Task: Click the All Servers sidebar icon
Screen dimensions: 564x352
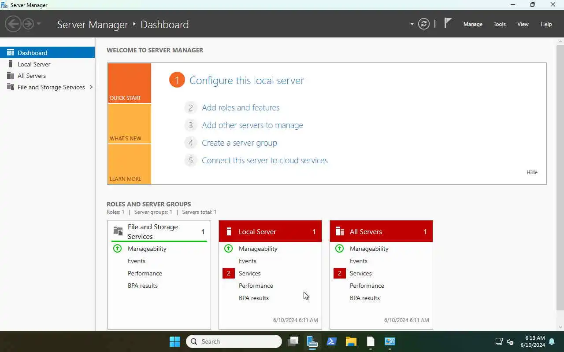Action: pyautogui.click(x=11, y=75)
